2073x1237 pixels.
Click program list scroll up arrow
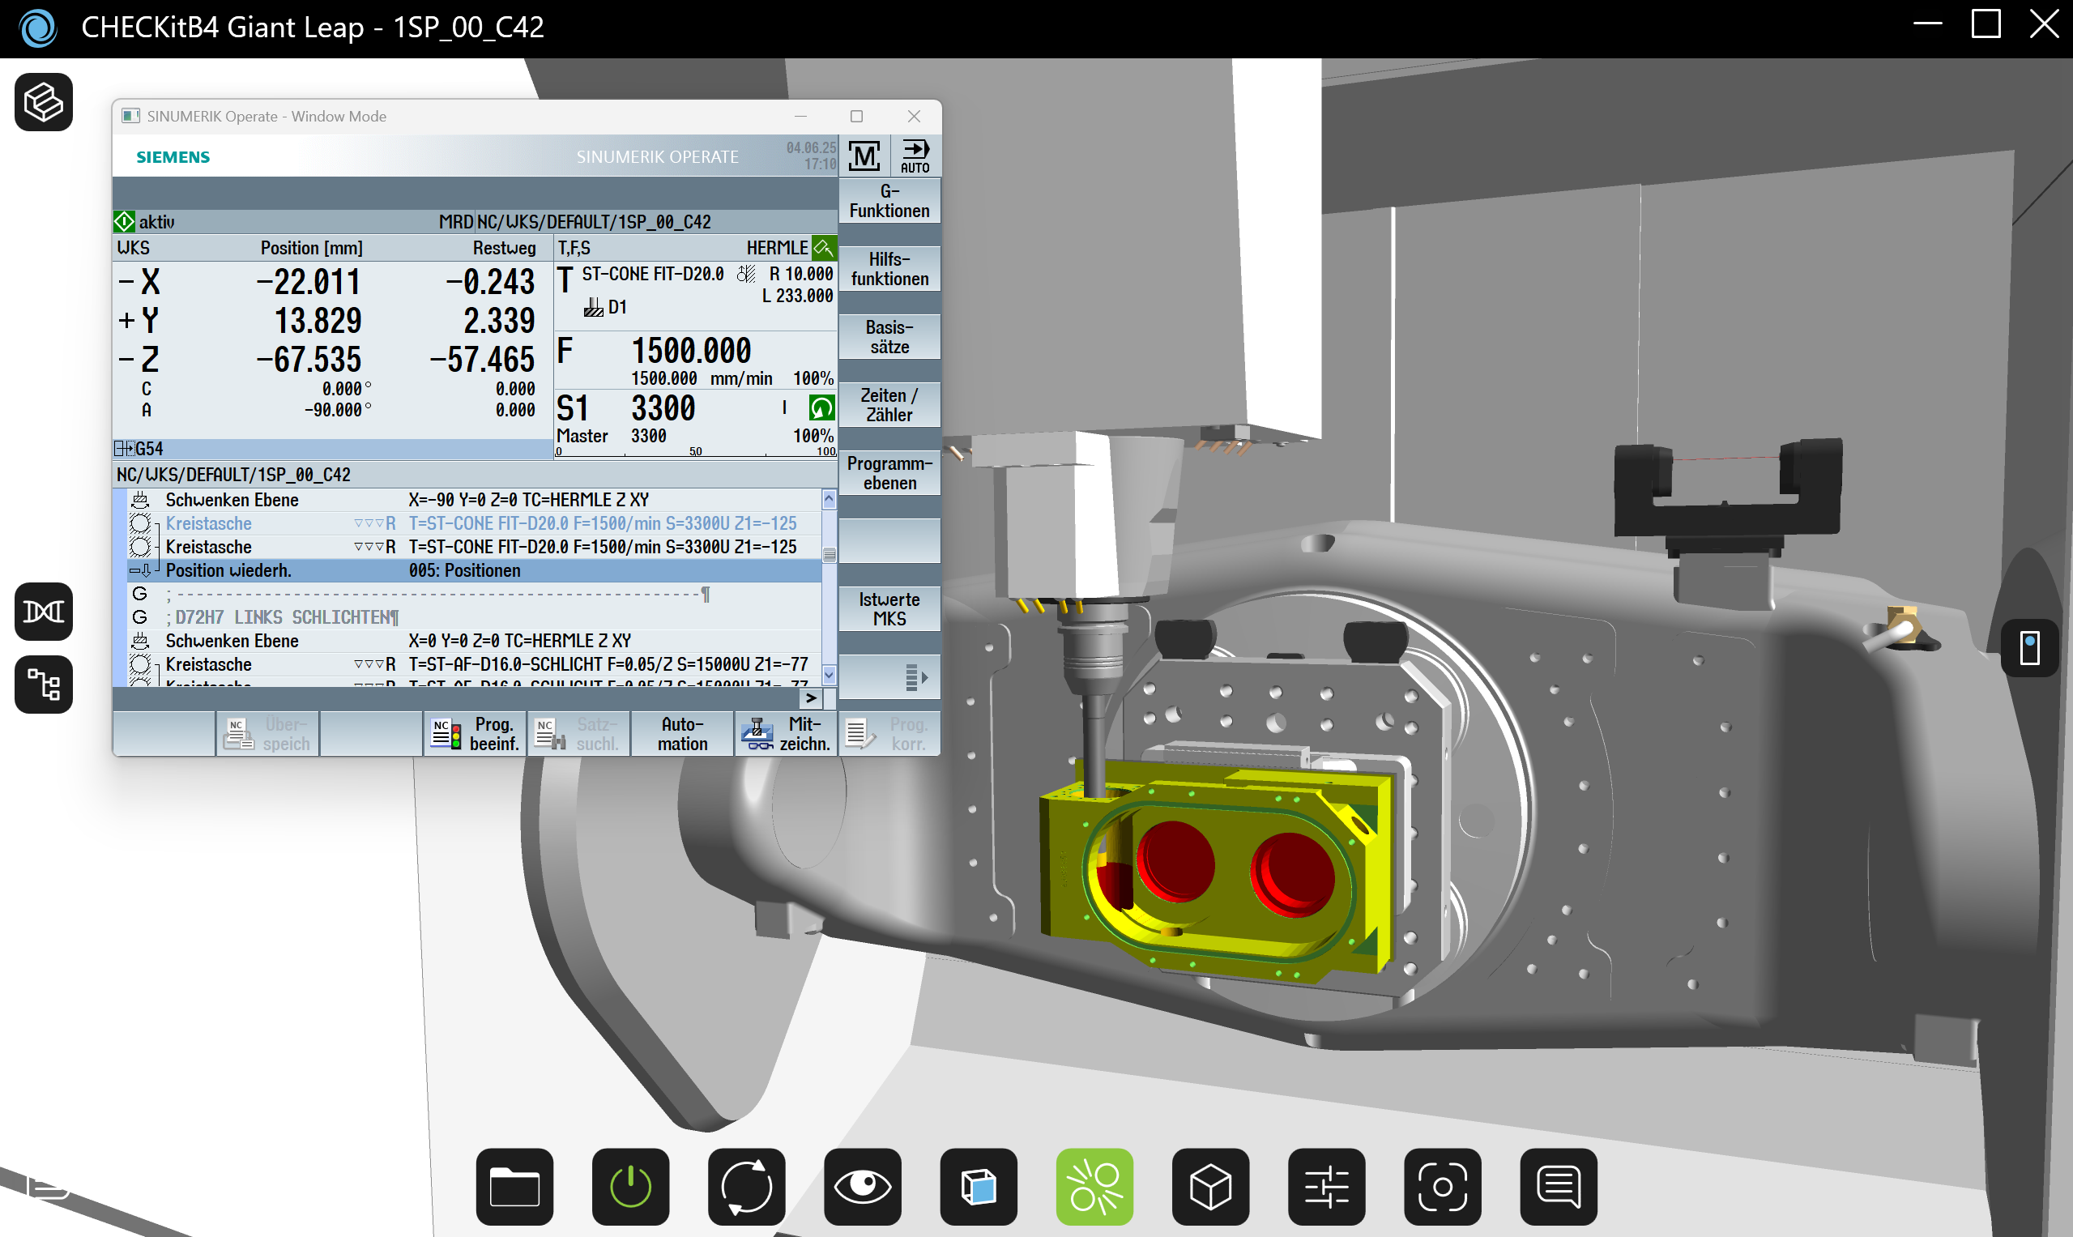[829, 500]
